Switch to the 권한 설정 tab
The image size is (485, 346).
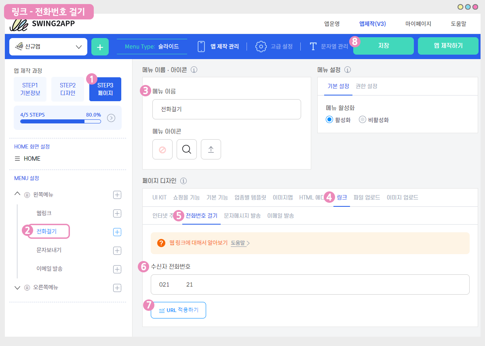[x=367, y=86]
